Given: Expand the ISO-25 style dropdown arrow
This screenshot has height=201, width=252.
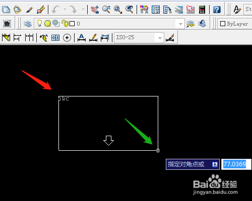Looking at the screenshot, I should point(160,38).
